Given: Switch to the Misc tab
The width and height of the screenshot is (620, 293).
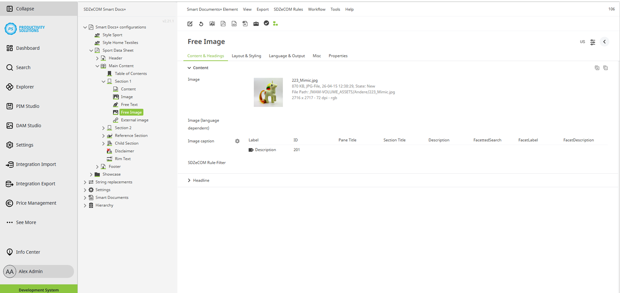Looking at the screenshot, I should (x=317, y=56).
